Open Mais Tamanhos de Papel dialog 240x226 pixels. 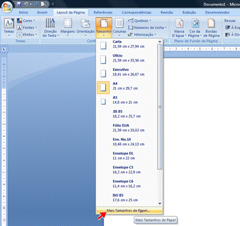pos(129,211)
